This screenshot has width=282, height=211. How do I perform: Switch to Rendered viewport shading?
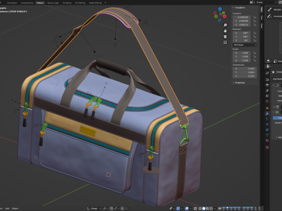click(x=211, y=209)
